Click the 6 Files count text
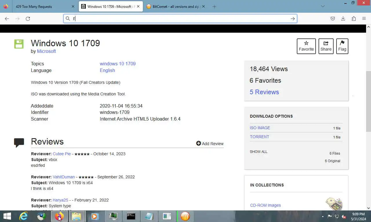Image resolution: width=371 pixels, height=222 pixels. pos(335,153)
